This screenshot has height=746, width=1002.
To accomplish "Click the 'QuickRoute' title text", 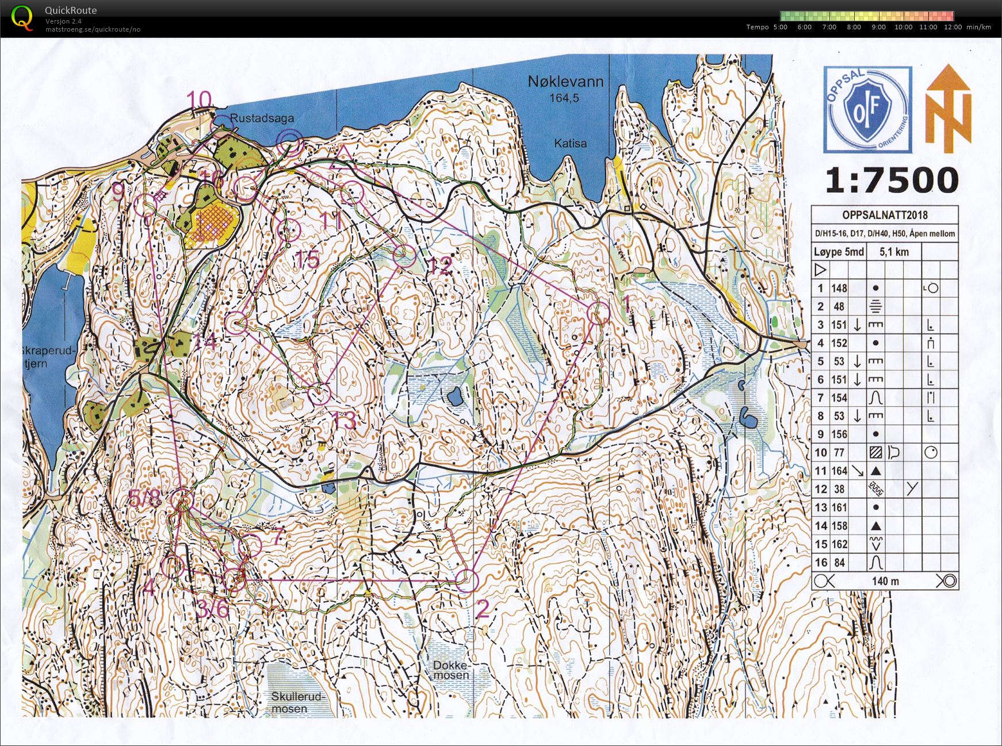I will (71, 10).
